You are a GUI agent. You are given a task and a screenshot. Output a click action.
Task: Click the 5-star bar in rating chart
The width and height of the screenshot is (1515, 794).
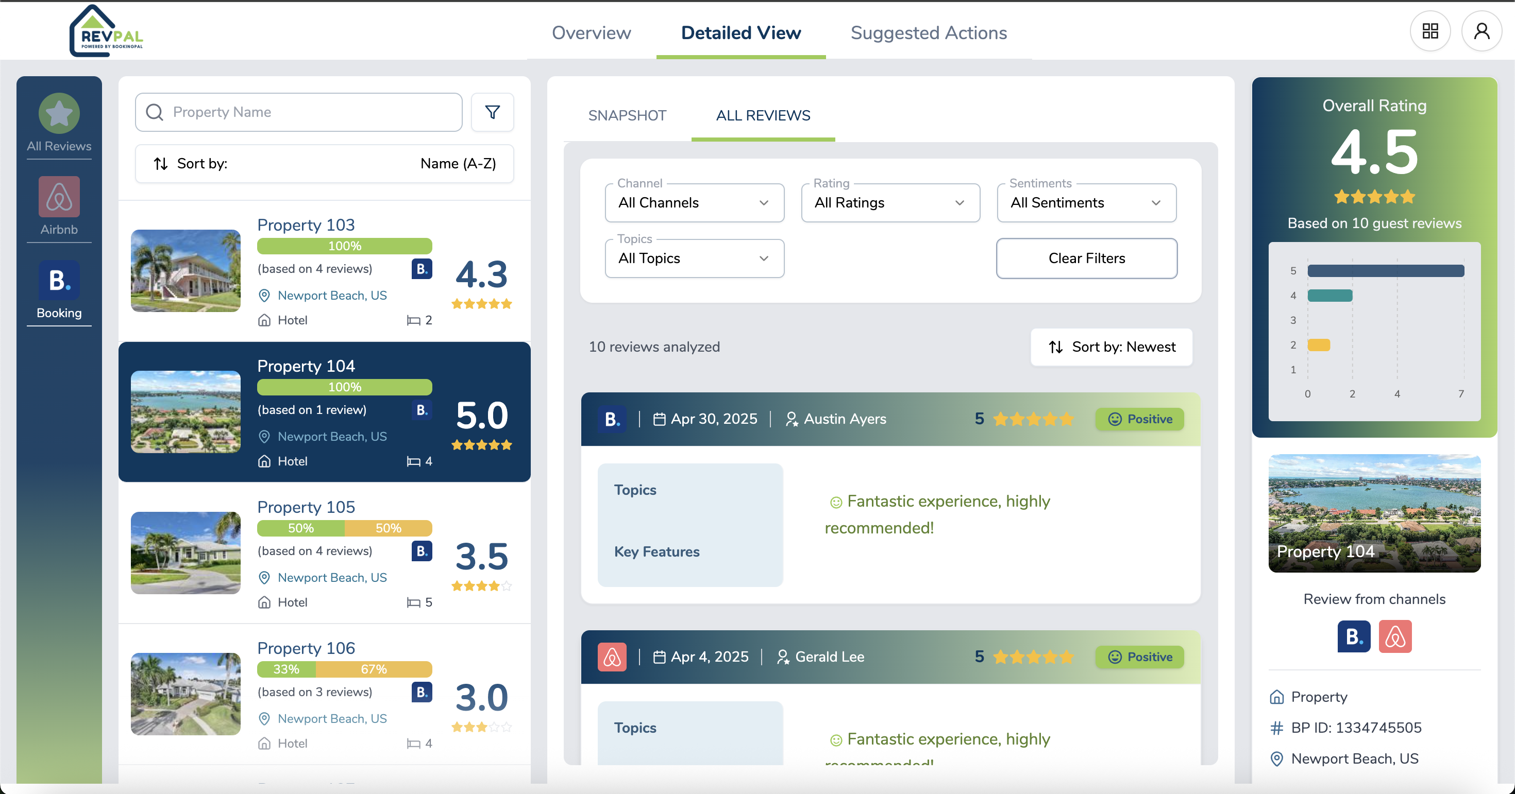(1385, 271)
